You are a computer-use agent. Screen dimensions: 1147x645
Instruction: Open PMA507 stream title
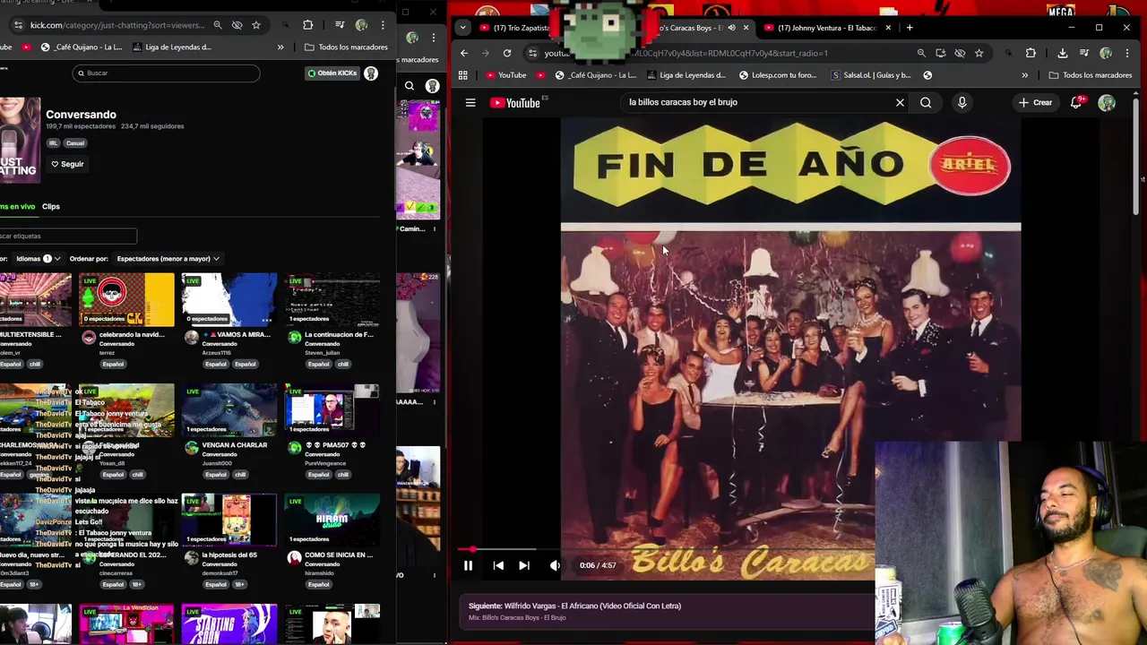click(335, 444)
